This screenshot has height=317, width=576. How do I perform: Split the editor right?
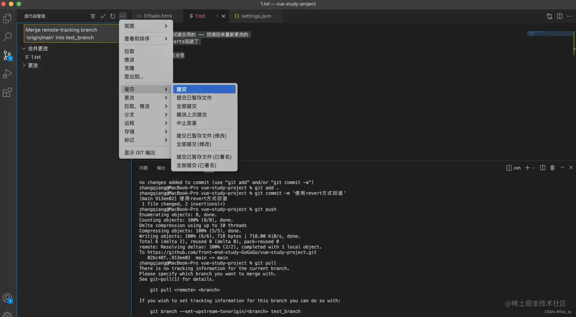(560, 16)
